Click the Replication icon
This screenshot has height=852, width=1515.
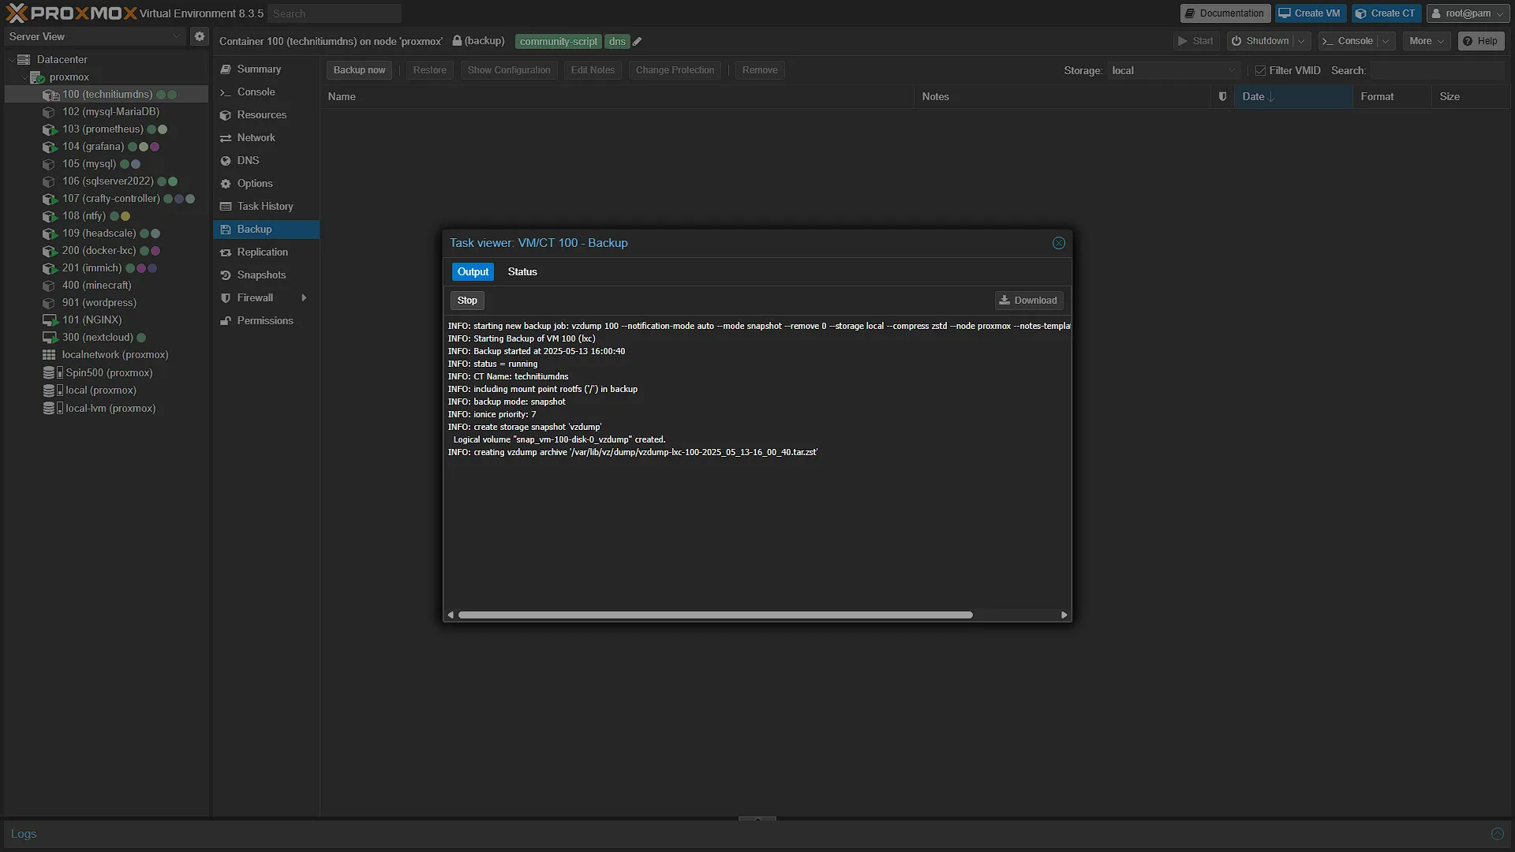point(226,252)
